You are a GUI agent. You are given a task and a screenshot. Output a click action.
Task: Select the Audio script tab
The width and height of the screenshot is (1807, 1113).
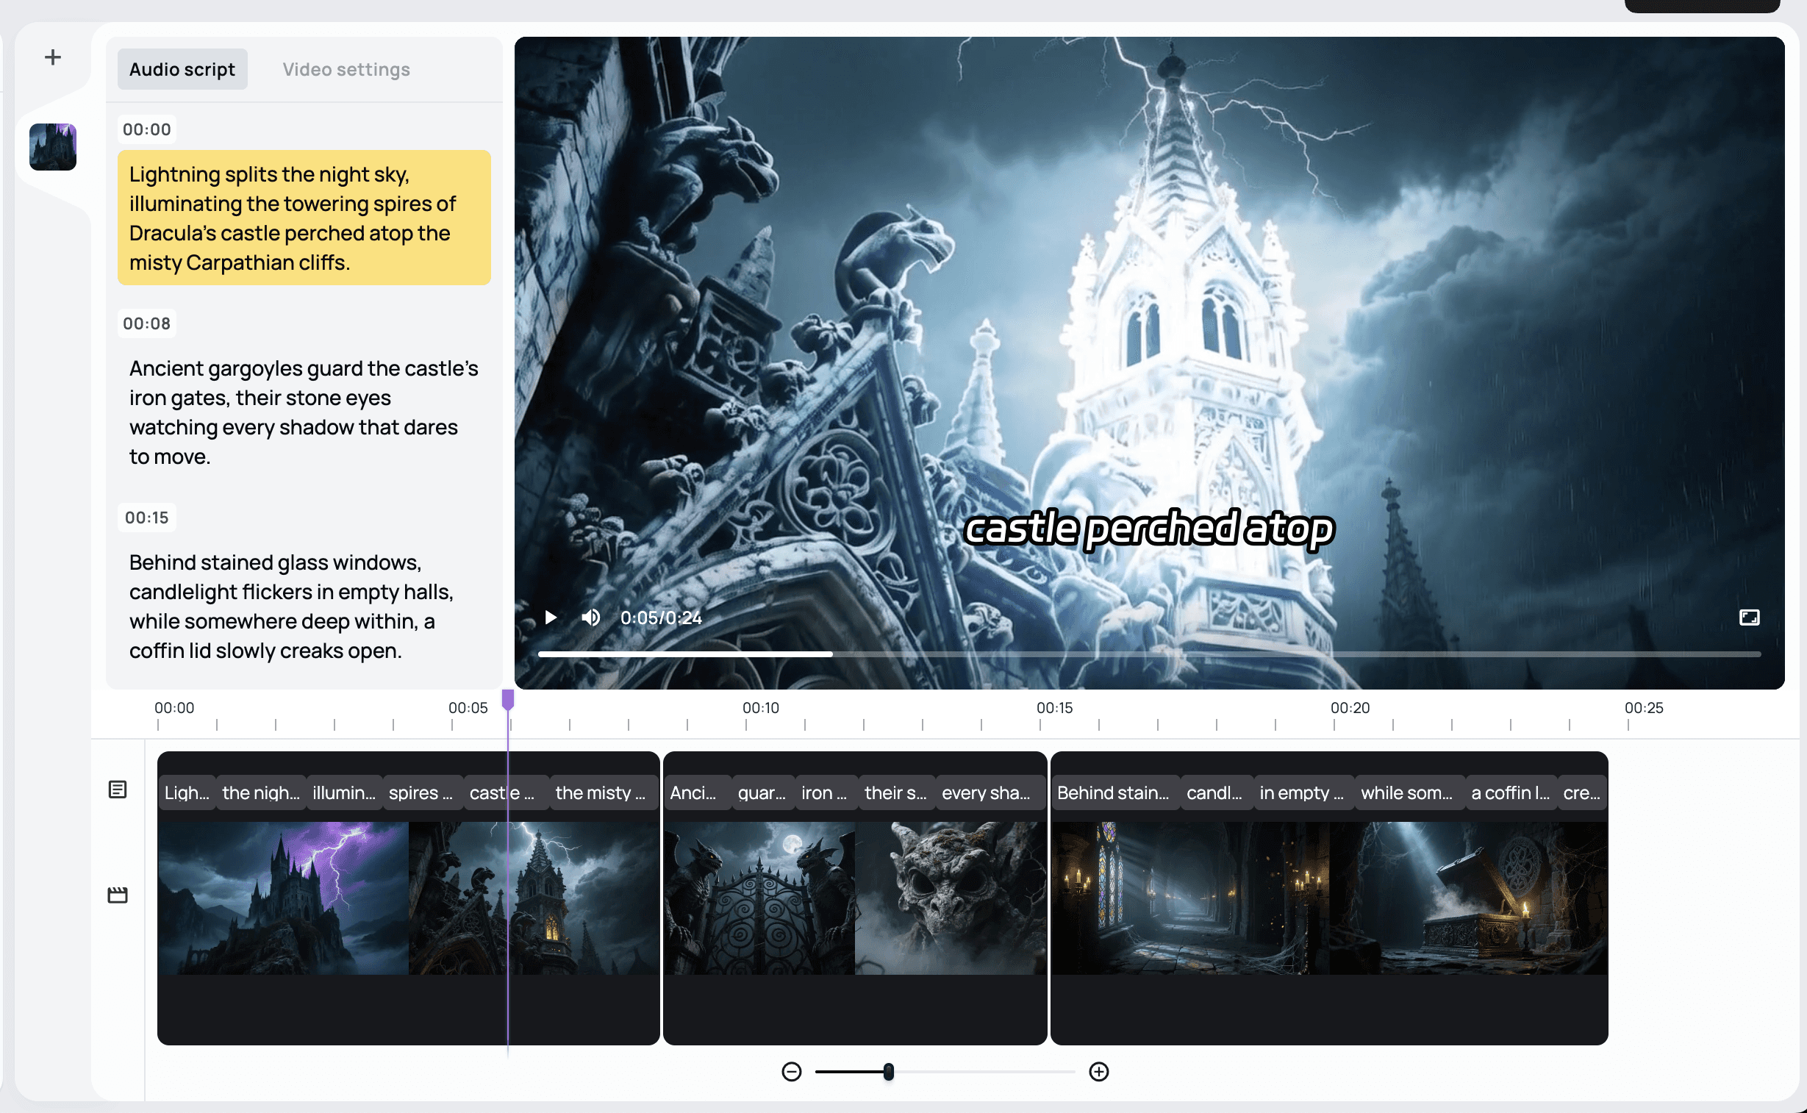(x=182, y=69)
